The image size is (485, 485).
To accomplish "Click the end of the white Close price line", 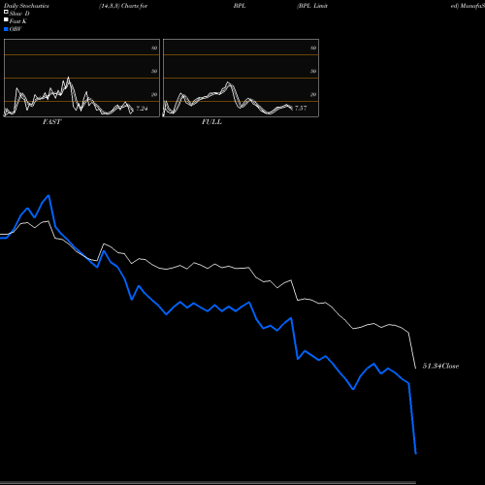I will click(416, 368).
